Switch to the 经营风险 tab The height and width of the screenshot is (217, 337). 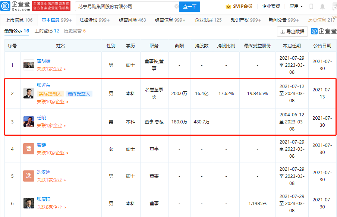click(132, 20)
